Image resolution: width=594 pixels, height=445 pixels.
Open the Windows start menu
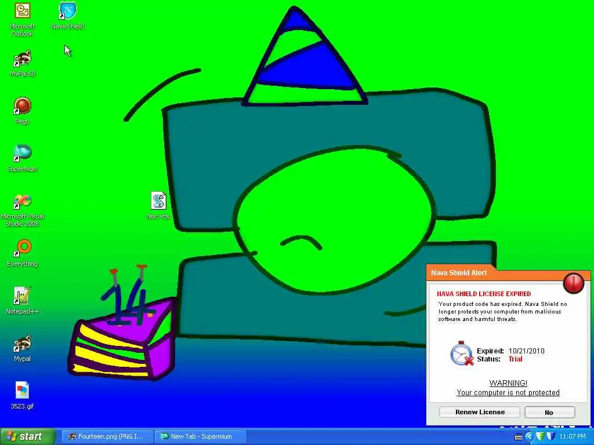pyautogui.click(x=27, y=436)
